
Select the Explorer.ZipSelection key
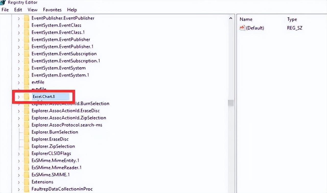coord(53,146)
